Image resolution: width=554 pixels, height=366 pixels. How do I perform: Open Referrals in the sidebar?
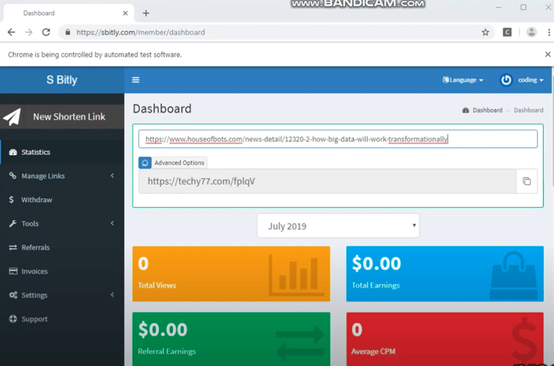click(x=62, y=248)
